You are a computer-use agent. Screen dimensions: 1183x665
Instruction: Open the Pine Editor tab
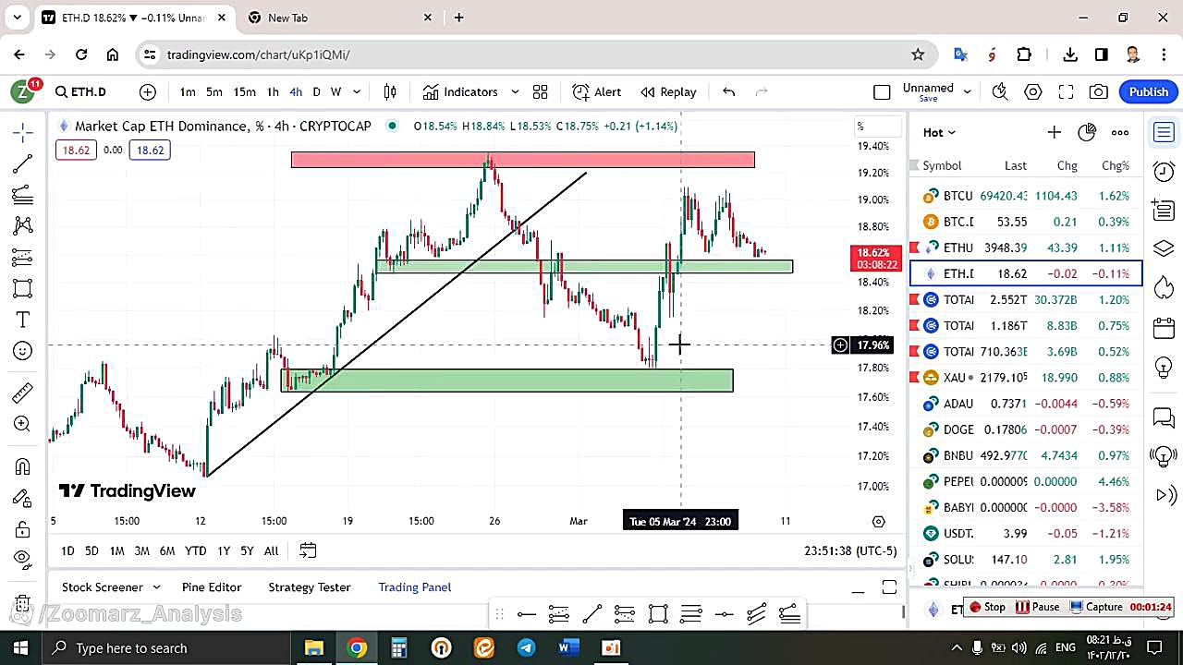click(x=212, y=586)
